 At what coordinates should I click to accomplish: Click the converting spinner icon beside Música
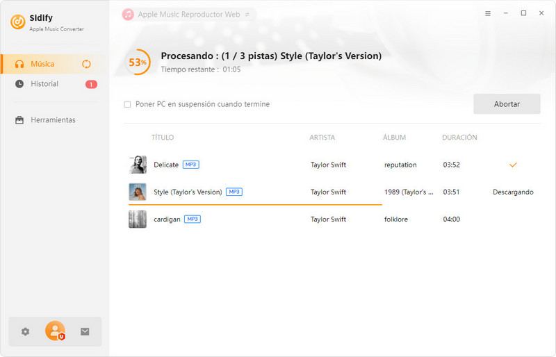coord(86,64)
